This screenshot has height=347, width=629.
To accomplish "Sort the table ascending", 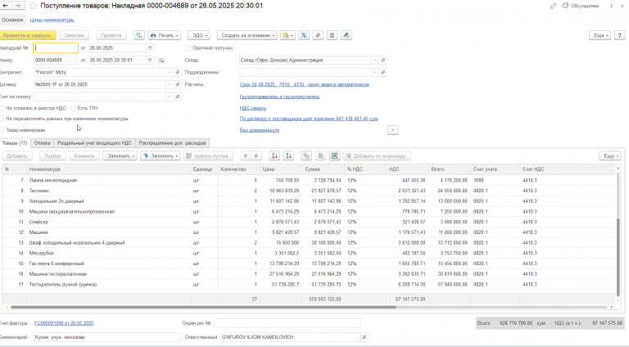I will pyautogui.click(x=274, y=155).
